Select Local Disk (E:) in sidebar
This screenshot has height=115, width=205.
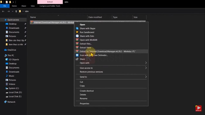tap(15, 96)
